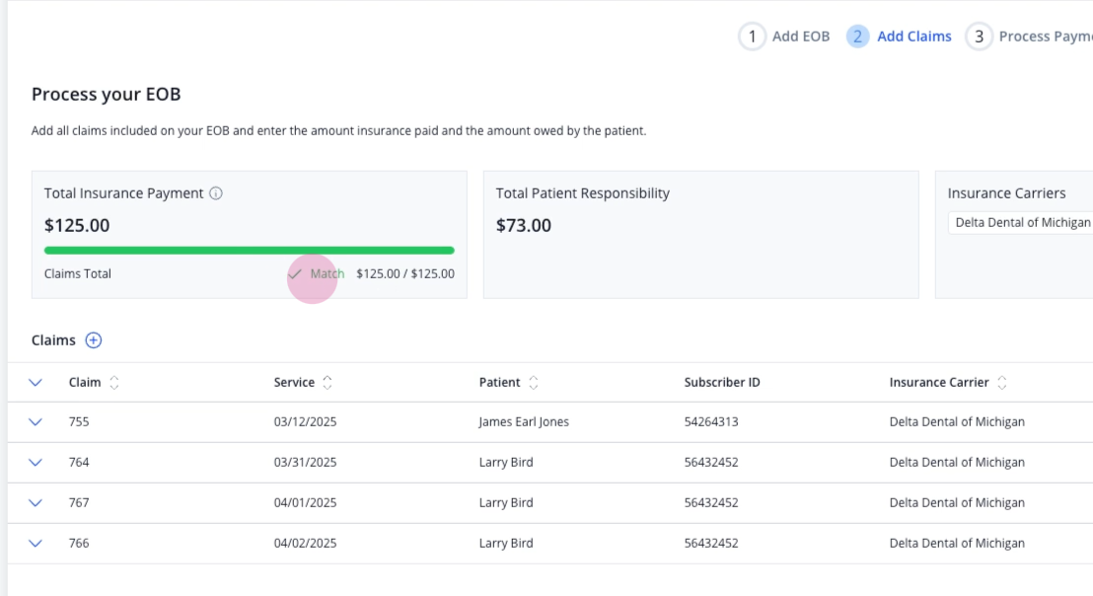Click the Service column header
Viewport: 1093px width, 596px height.
[x=294, y=383]
